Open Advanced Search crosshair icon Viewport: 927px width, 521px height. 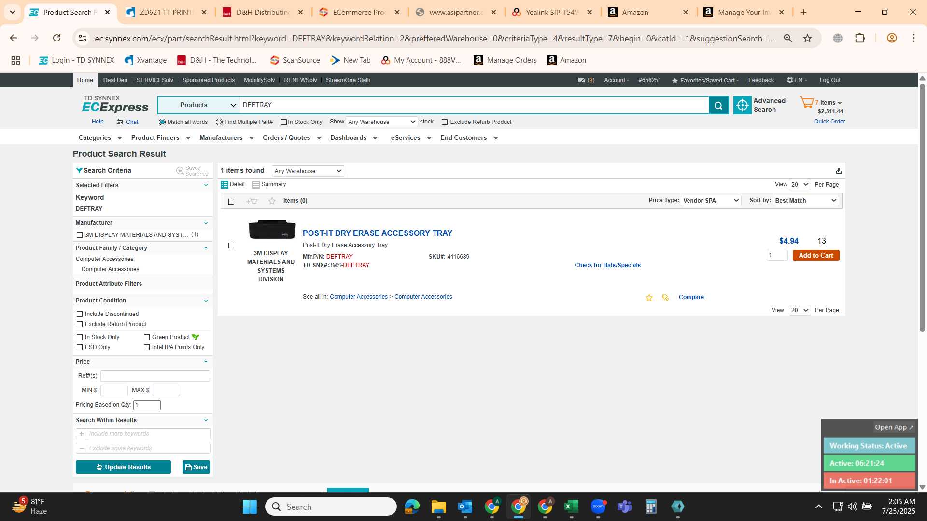click(x=742, y=105)
